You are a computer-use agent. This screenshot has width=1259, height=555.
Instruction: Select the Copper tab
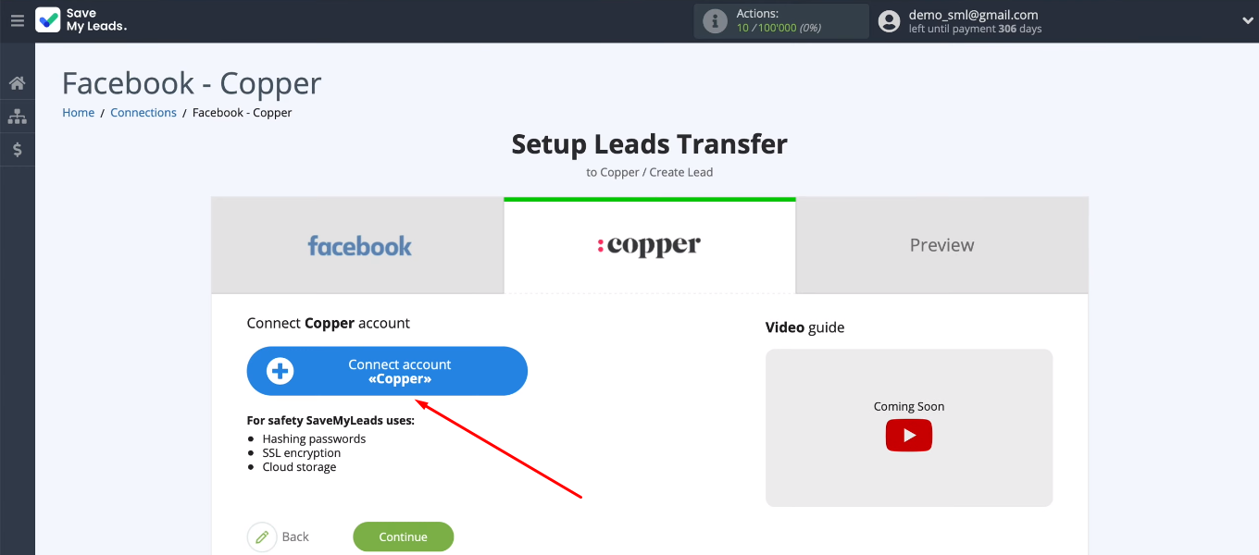click(649, 246)
